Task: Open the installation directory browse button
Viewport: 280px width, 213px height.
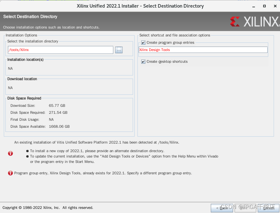Action: click(119, 50)
